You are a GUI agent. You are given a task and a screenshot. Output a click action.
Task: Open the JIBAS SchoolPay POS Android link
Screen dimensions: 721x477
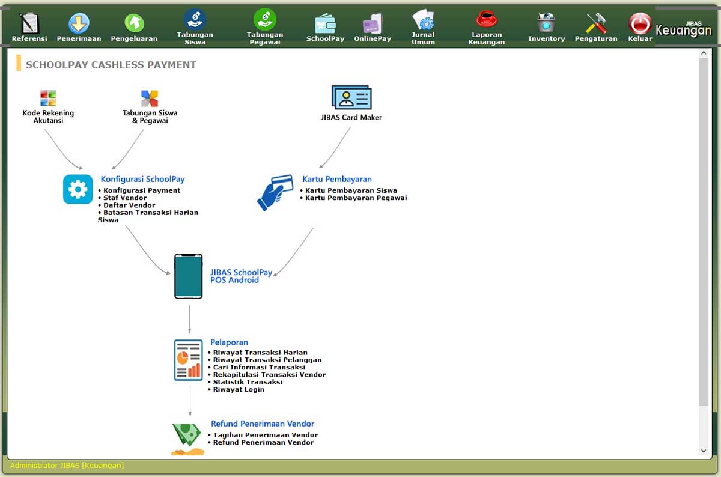241,276
